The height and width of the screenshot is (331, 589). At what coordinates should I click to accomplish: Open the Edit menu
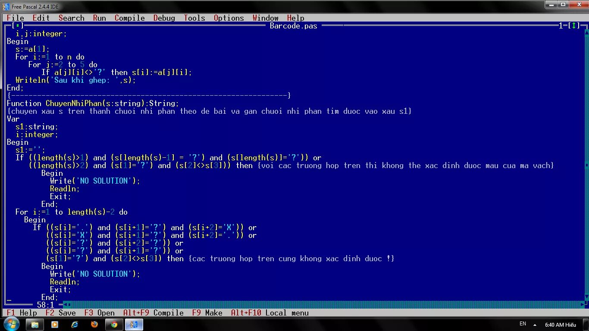pyautogui.click(x=41, y=18)
